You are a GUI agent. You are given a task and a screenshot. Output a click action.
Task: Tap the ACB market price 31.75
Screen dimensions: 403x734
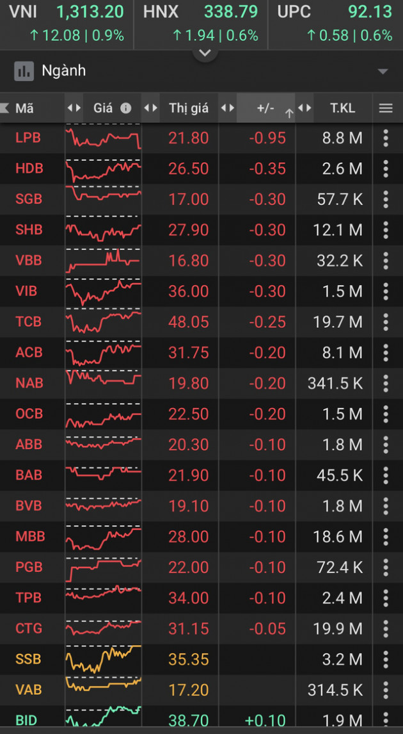[x=189, y=352]
